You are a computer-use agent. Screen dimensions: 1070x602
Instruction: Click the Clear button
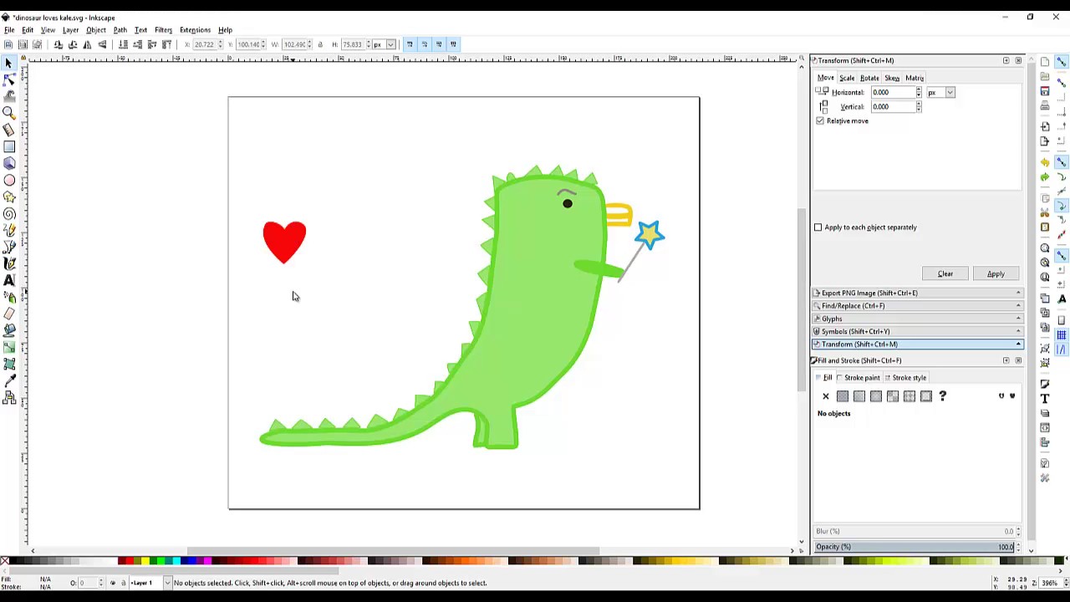(x=945, y=273)
